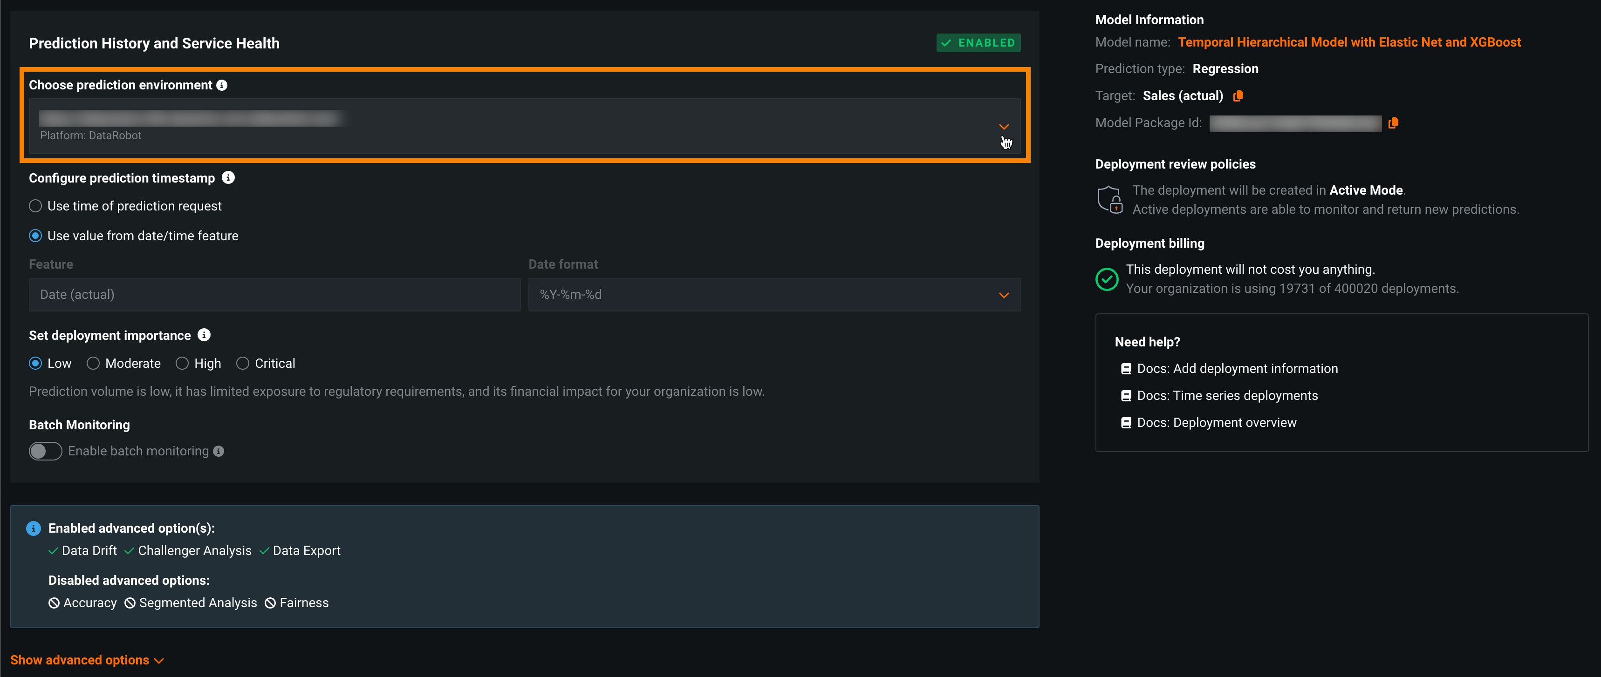Screen dimensions: 1601x677
Task: Click info icon beside Choose prediction environment
Action: click(x=222, y=85)
